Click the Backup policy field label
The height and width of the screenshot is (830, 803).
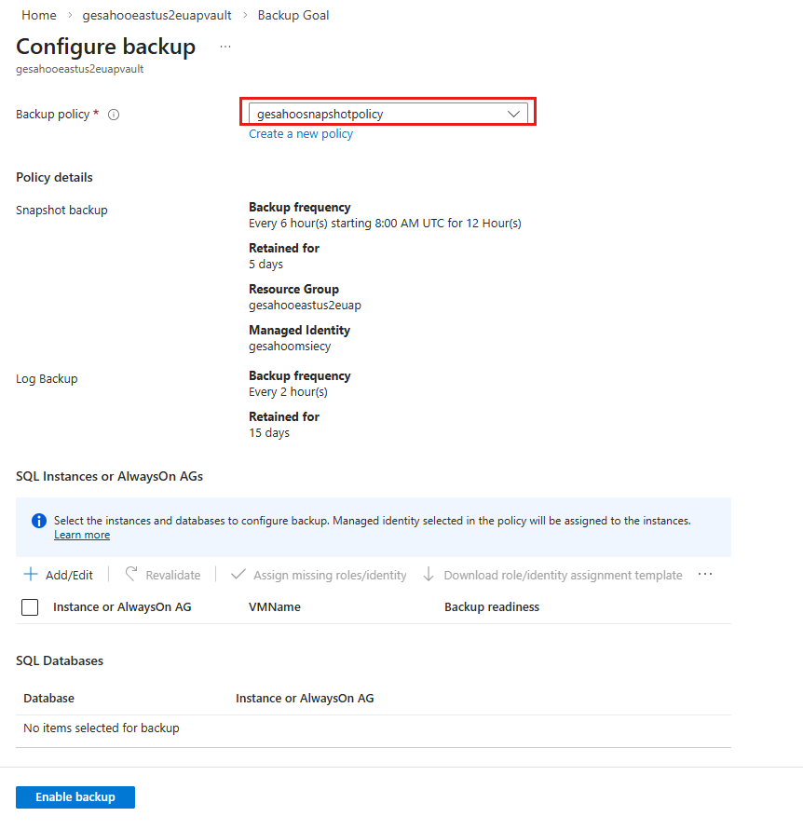tap(52, 115)
